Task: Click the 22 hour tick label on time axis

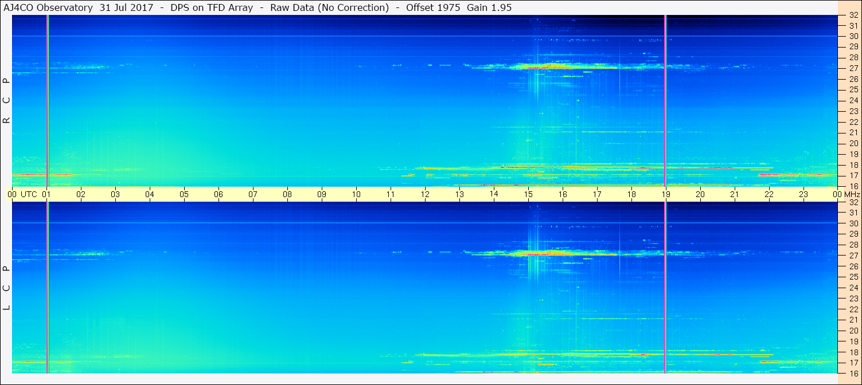Action: tap(769, 194)
